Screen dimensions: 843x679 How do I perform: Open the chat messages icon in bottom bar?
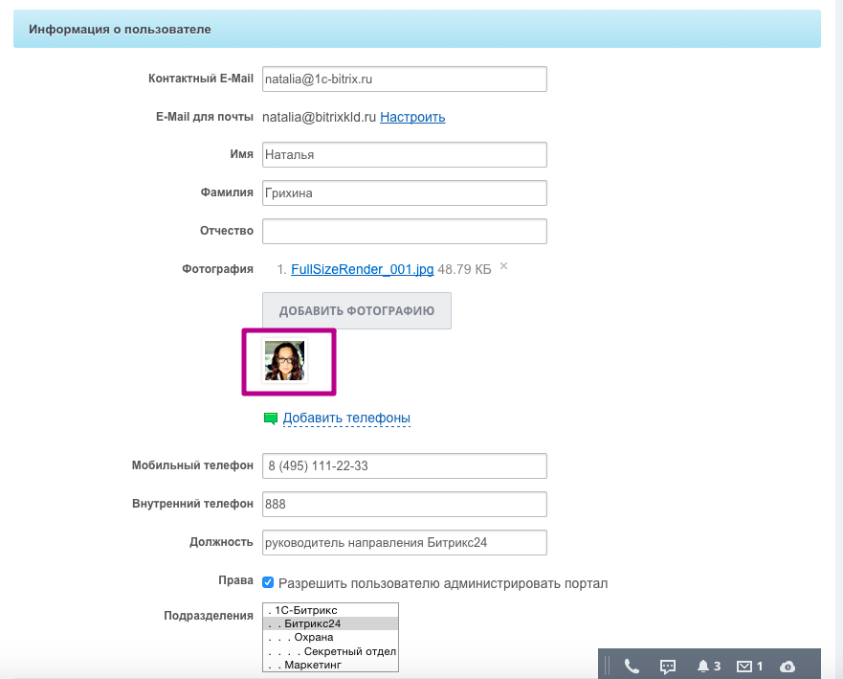tap(668, 667)
